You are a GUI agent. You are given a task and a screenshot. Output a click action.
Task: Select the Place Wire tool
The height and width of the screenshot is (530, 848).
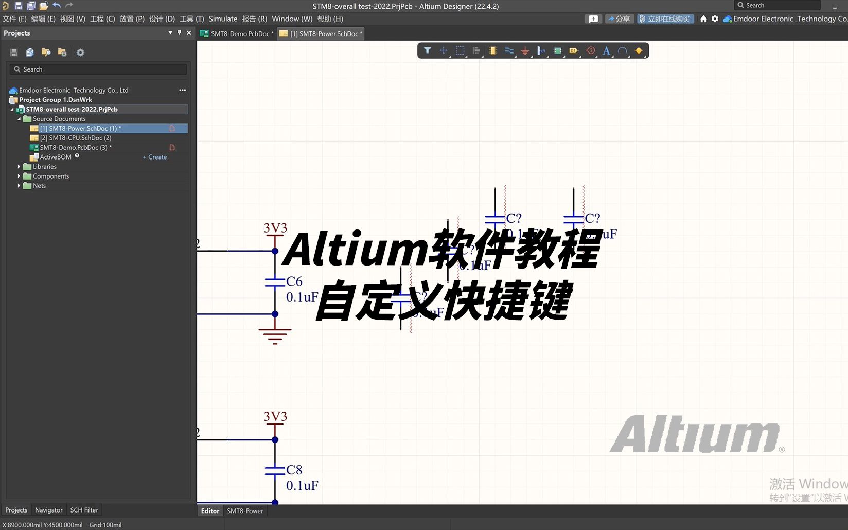[509, 50]
